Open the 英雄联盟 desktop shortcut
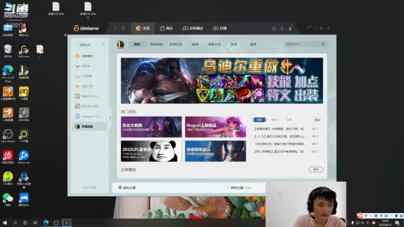This screenshot has width=404, height=227. click(24, 72)
